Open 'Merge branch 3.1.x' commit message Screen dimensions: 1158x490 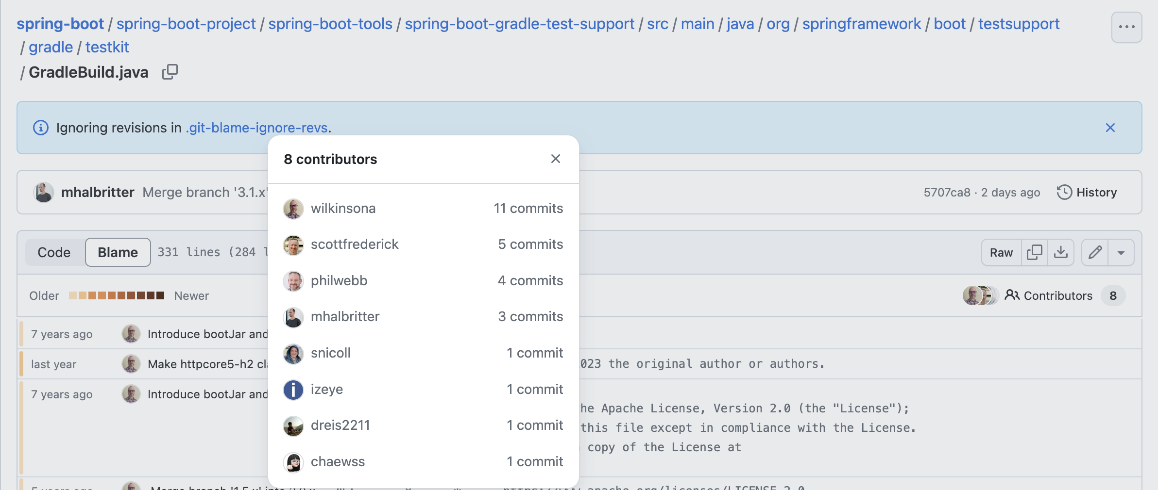pyautogui.click(x=205, y=192)
